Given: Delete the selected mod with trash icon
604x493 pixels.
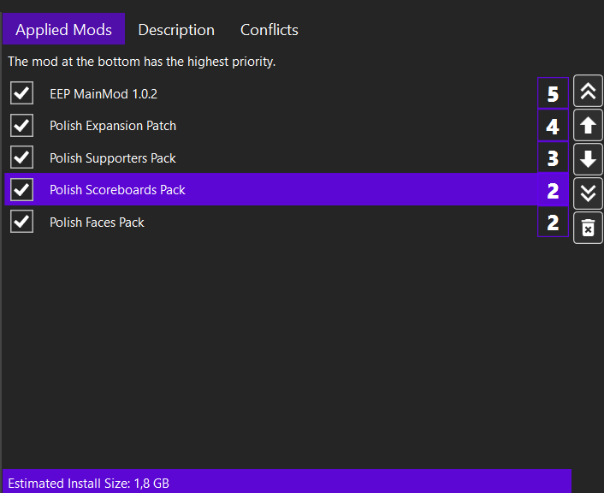Looking at the screenshot, I should pos(588,228).
